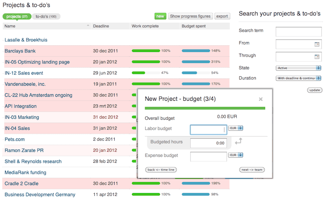Open Business Development Germany project
The width and height of the screenshot is (326, 198).
click(40, 194)
